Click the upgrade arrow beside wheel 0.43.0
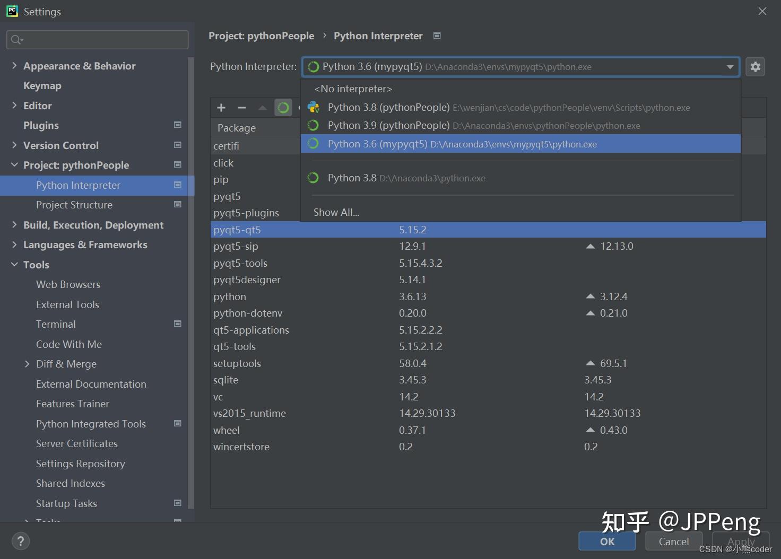The height and width of the screenshot is (559, 781). (x=589, y=430)
